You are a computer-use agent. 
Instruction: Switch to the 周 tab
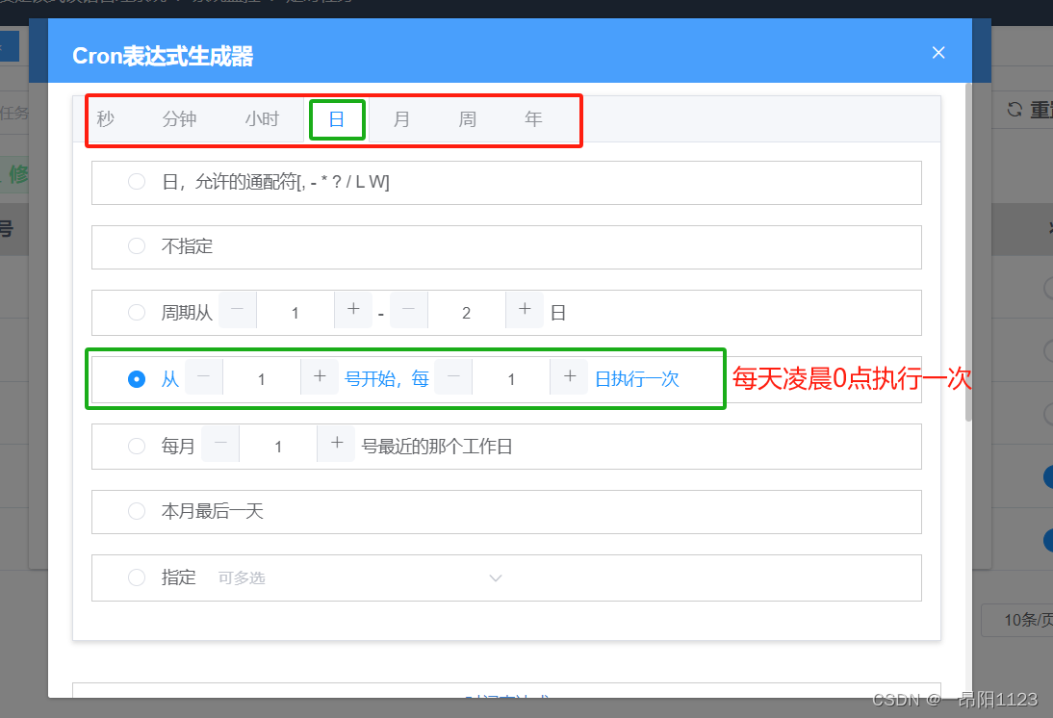[x=468, y=119]
